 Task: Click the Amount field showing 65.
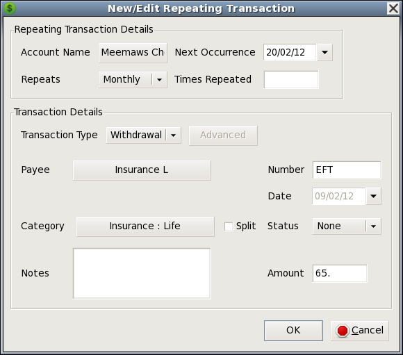click(340, 274)
